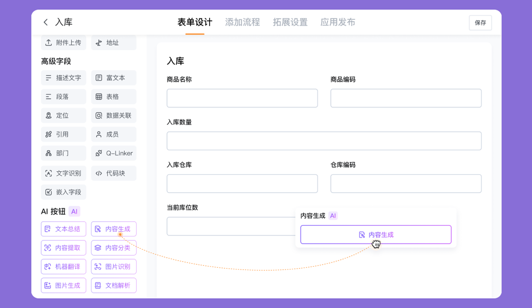Select the 代码块 code block field
The height and width of the screenshot is (308, 532).
(x=114, y=173)
